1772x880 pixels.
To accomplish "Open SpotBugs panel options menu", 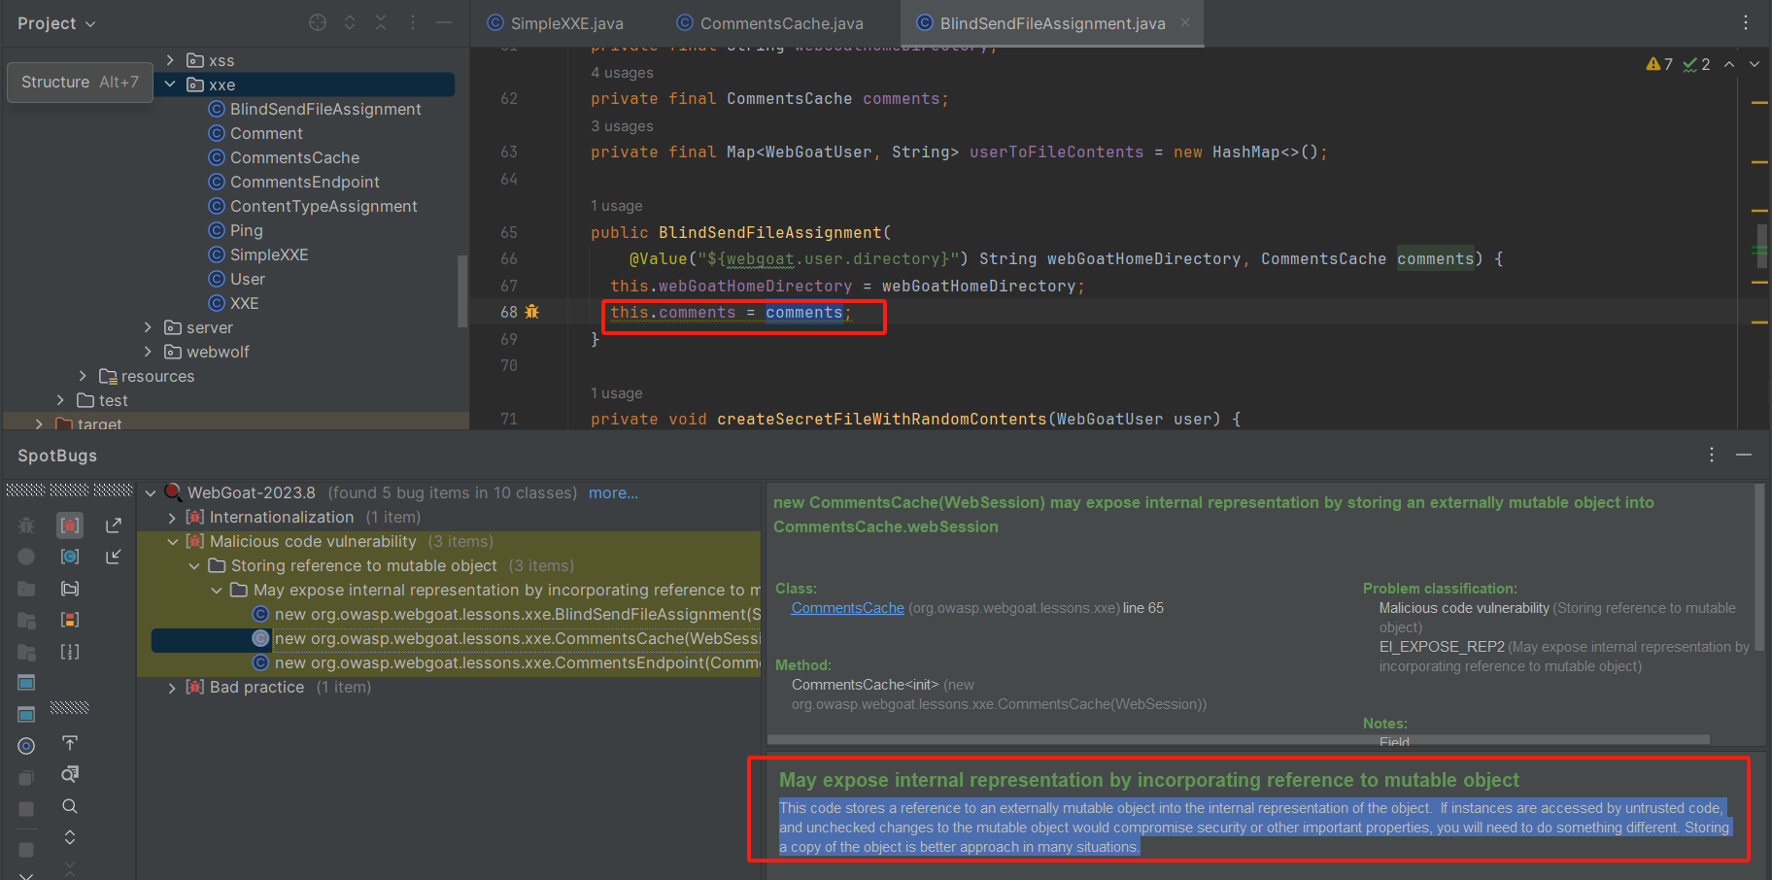I will [x=1712, y=455].
